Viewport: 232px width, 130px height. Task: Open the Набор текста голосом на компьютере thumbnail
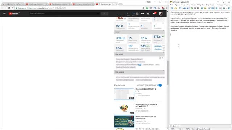pos(124,121)
